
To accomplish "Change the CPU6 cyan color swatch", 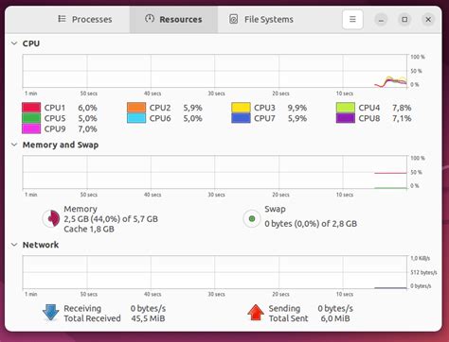I will click(x=136, y=118).
